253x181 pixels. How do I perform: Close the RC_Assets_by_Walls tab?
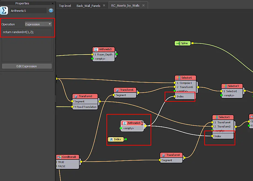click(143, 5)
